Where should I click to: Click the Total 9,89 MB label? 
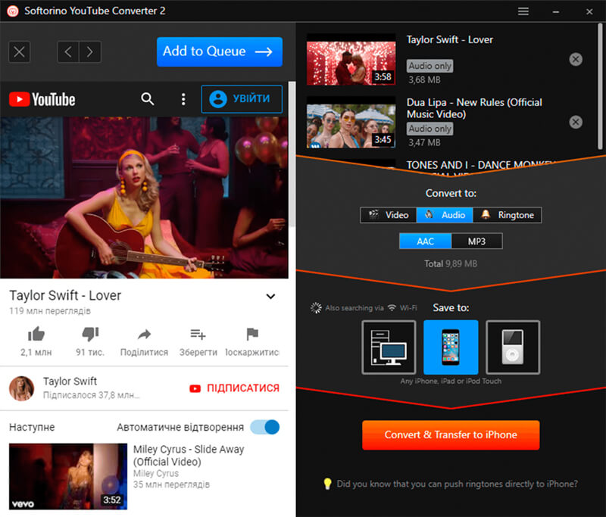pyautogui.click(x=451, y=263)
